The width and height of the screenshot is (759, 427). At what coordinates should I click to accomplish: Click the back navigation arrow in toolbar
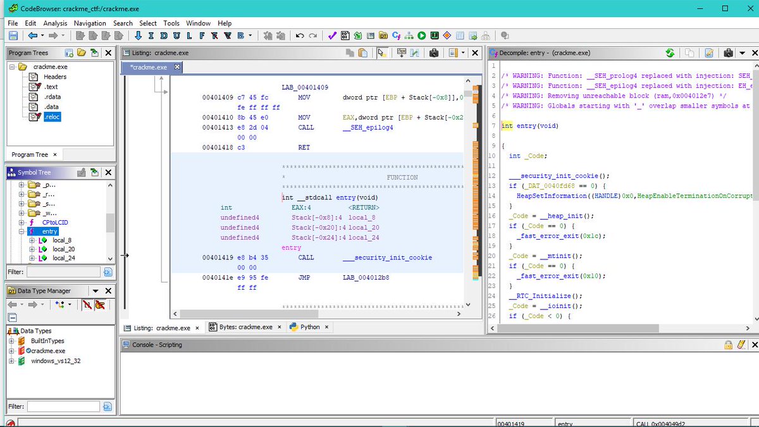pos(32,35)
